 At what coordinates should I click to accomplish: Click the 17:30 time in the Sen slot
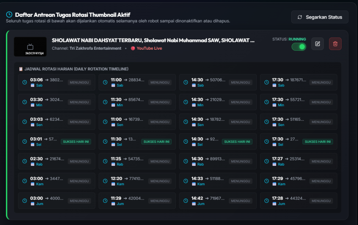[277, 119]
